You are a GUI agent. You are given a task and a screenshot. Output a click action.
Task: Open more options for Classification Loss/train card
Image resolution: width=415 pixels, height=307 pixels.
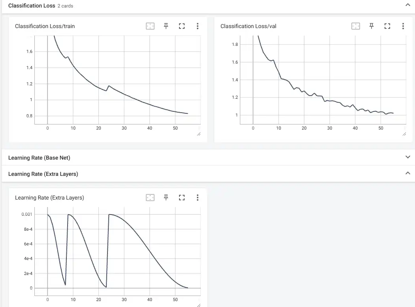(x=198, y=26)
